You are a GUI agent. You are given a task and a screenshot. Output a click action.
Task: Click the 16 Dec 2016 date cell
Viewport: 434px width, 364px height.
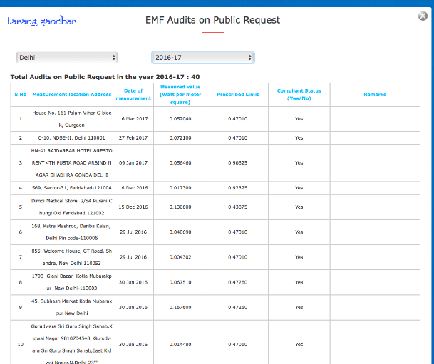pyautogui.click(x=133, y=187)
